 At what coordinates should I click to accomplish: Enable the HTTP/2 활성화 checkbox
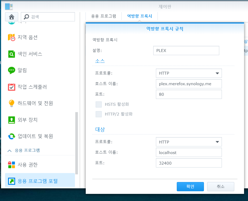click(x=99, y=114)
